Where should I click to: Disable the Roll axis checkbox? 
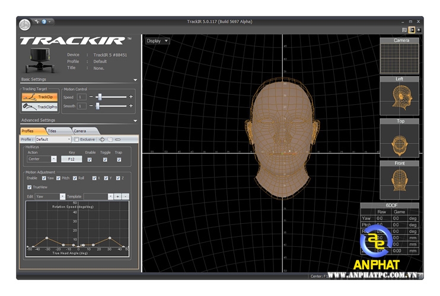point(75,178)
